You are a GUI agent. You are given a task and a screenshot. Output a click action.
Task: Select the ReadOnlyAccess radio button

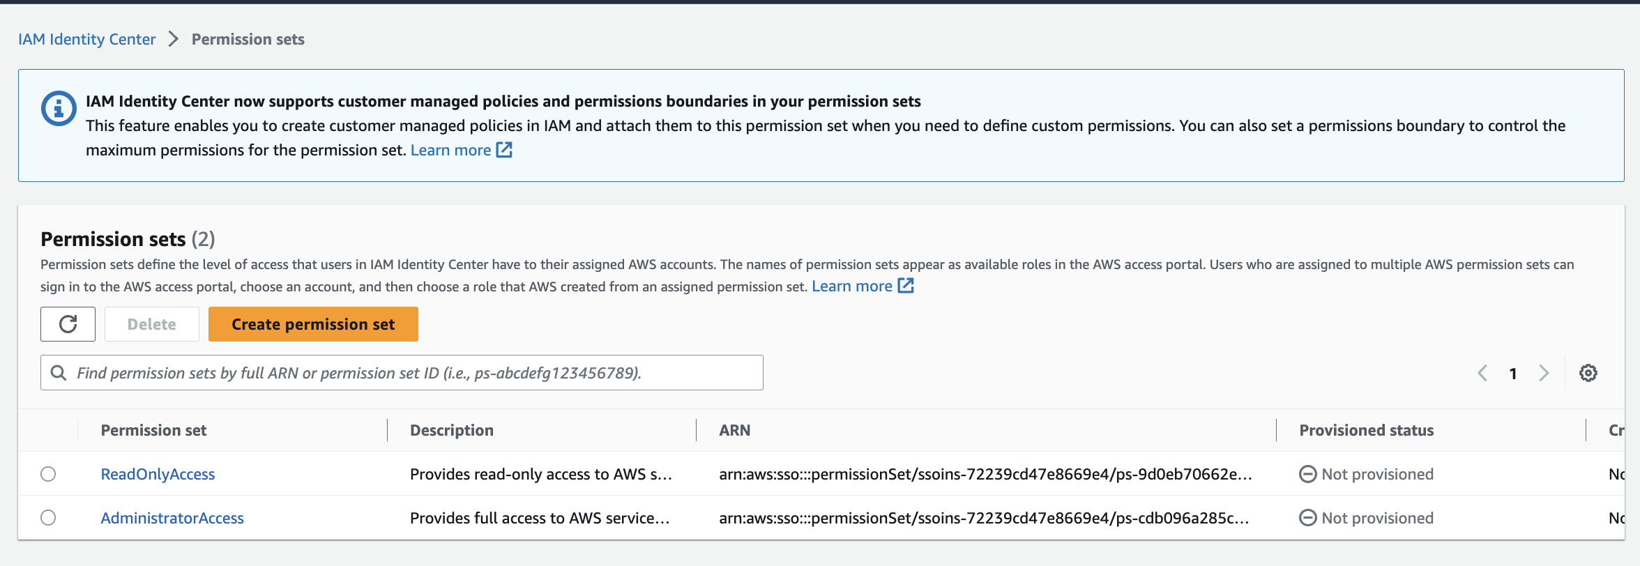pos(48,474)
